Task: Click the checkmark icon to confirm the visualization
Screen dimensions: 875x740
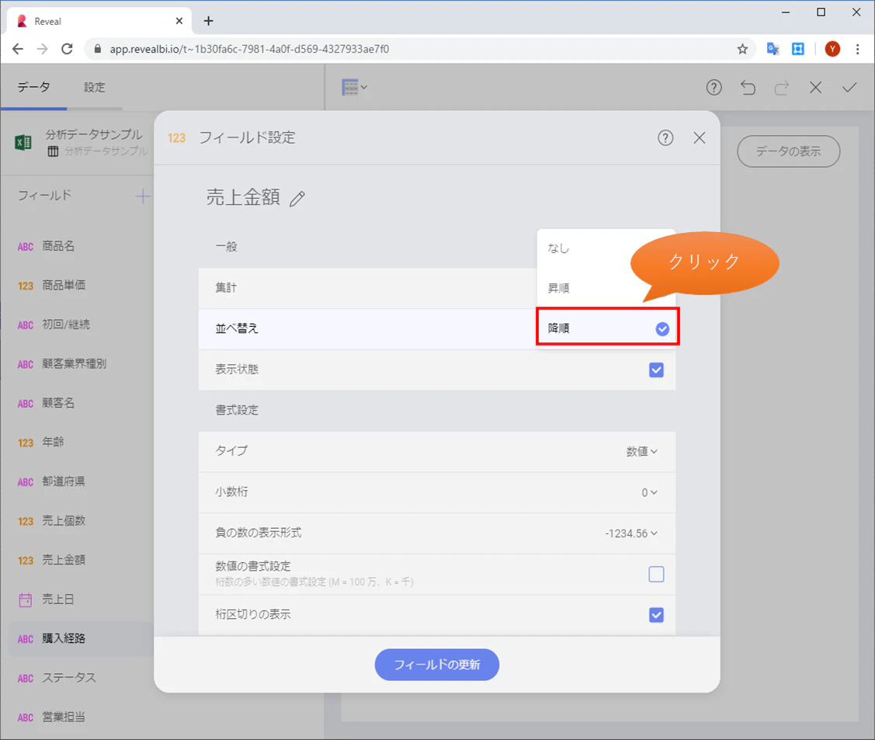Action: (x=849, y=88)
